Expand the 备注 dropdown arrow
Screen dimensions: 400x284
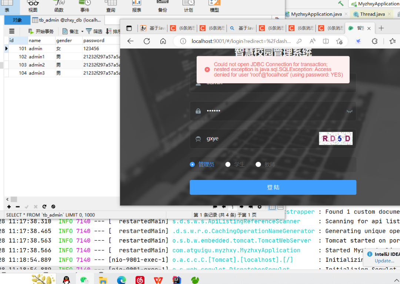[x=82, y=31]
